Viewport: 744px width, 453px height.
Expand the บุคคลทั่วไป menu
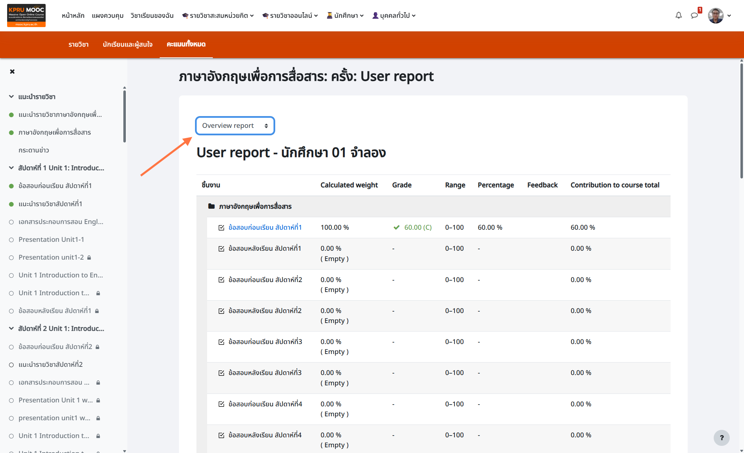(x=394, y=15)
